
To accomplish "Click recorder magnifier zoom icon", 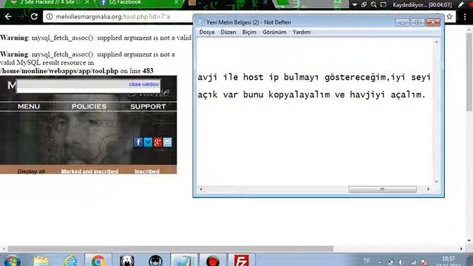I will tap(373, 4).
